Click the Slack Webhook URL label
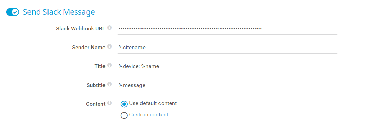380x126 pixels. pyautogui.click(x=81, y=29)
